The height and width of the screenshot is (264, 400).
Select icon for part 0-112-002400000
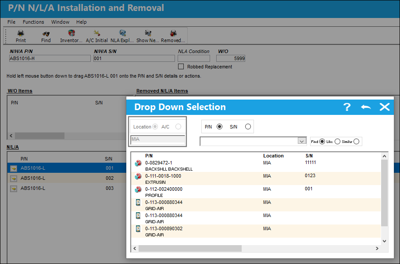pyautogui.click(x=138, y=189)
